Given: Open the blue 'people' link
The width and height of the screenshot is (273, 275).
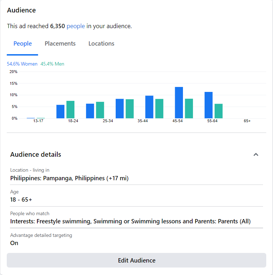Looking at the screenshot, I should (x=76, y=26).
